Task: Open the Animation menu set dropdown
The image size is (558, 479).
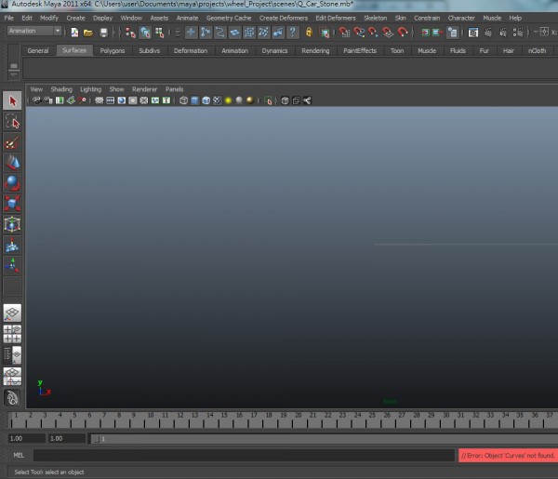Action: click(x=34, y=31)
